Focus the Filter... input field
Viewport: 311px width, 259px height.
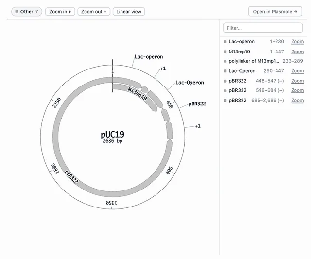pos(263,28)
